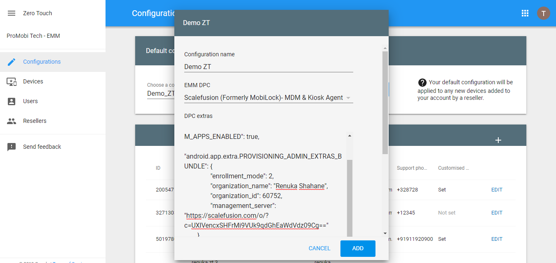556x263 pixels.
Task: Click "Set" in the +328728 row
Action: (442, 190)
